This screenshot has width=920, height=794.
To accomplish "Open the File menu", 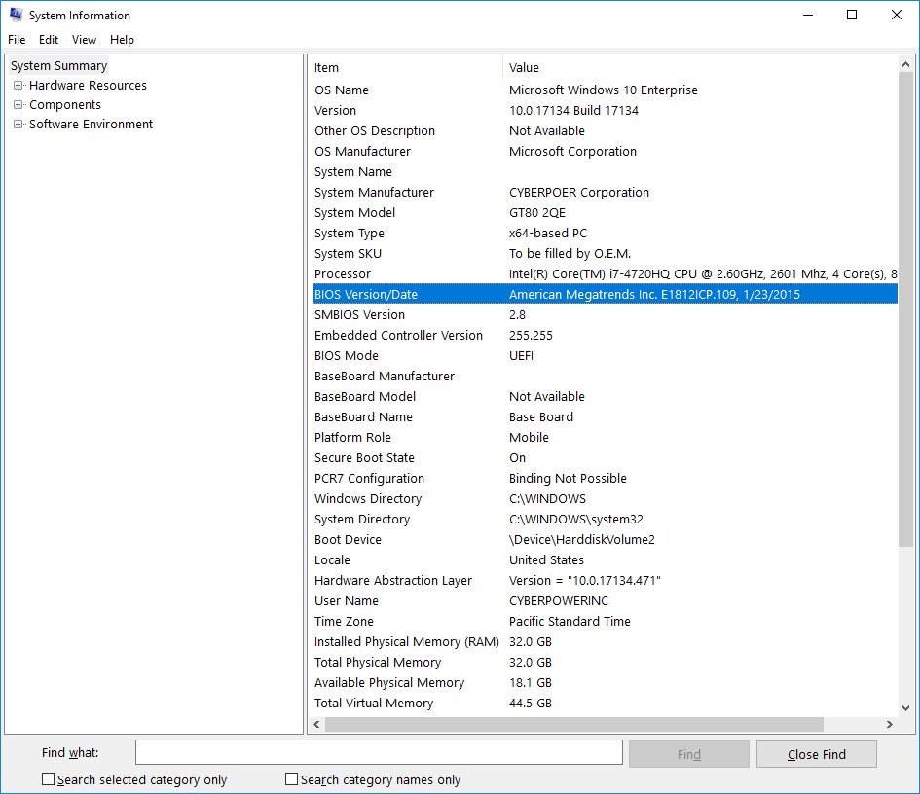I will click(x=17, y=40).
